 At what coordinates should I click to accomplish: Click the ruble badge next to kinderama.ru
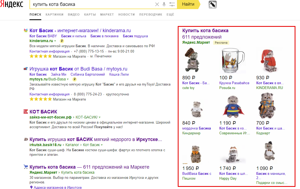[x=62, y=41]
